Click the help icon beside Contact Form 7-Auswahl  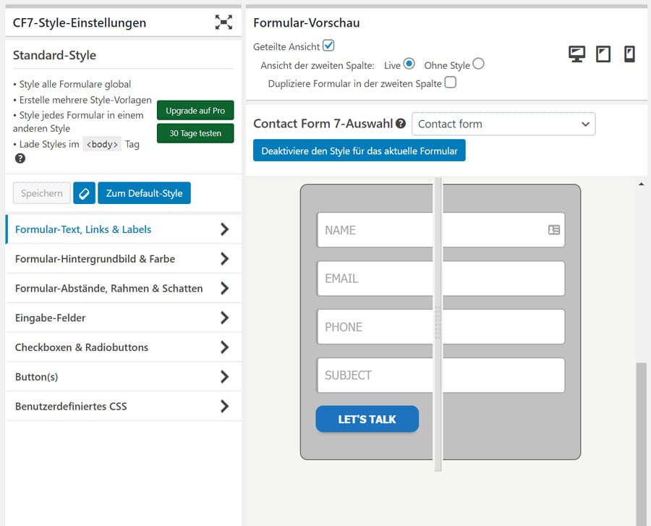pos(401,123)
